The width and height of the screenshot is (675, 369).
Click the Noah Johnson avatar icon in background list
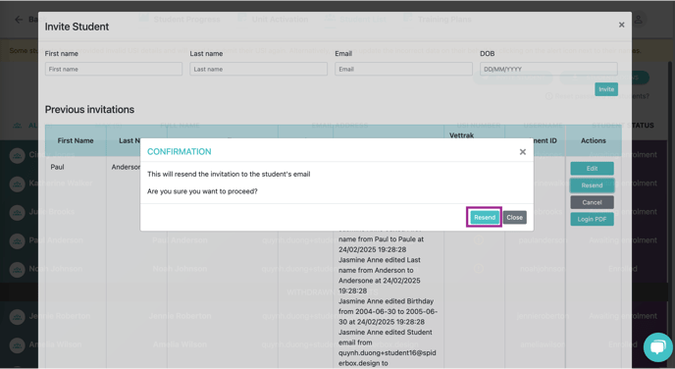click(18, 269)
